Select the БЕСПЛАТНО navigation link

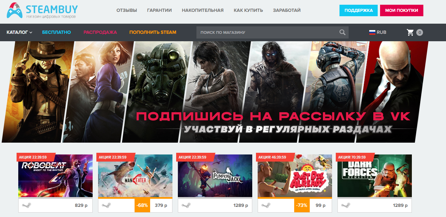coord(56,32)
